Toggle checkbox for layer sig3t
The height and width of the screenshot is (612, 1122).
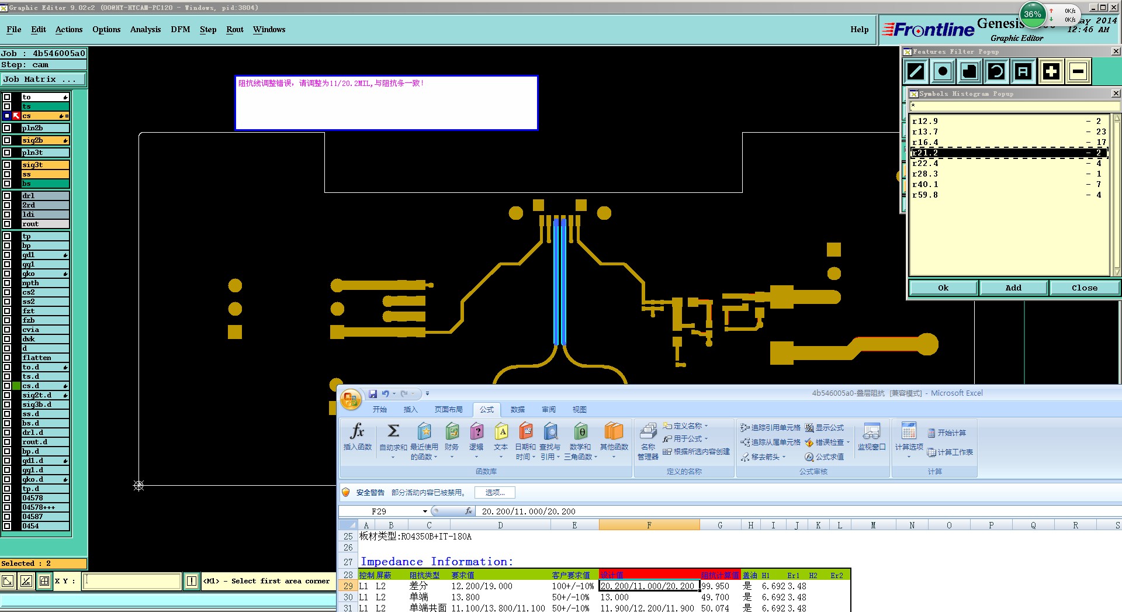point(7,165)
